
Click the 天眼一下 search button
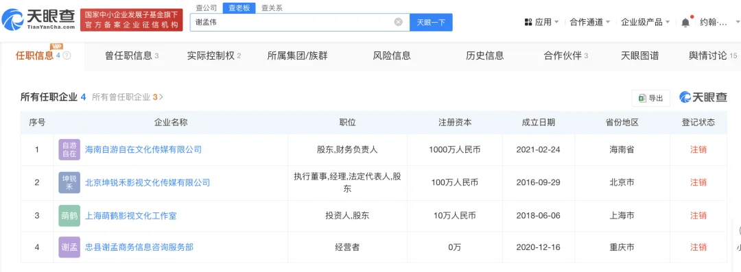click(x=431, y=22)
